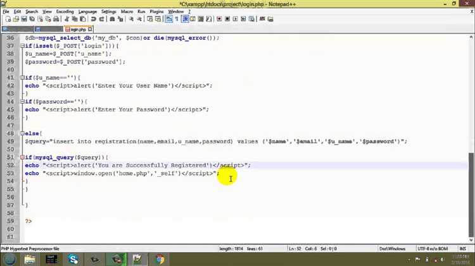Click the vertical scrollbar thumb
Viewport: 475px width, 266px height.
tap(471, 195)
